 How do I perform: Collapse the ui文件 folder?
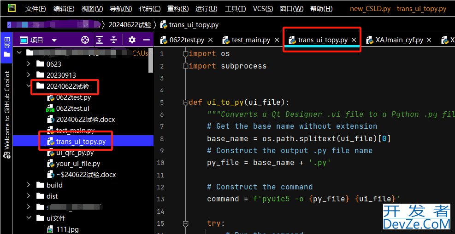coord(29,218)
